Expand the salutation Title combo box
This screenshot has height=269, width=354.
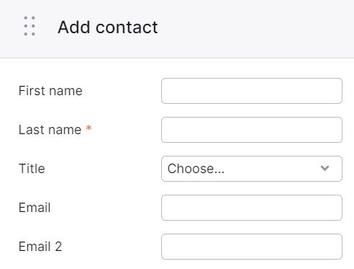(x=252, y=169)
